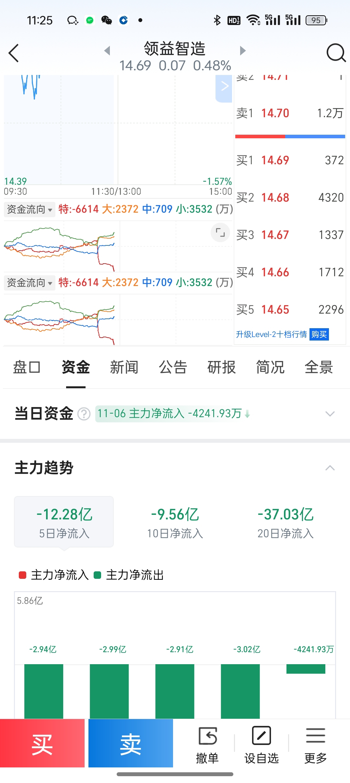Tap the 购买 Level-2 purchase button
This screenshot has width=350, height=783.
[319, 334]
